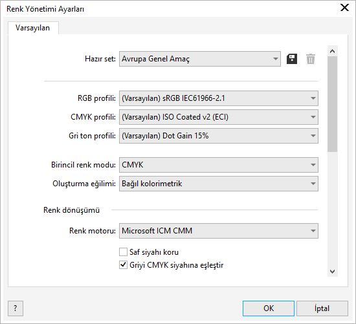Open the Renk motoru dropdown
Viewport: 356px width, 324px height.
[219, 231]
